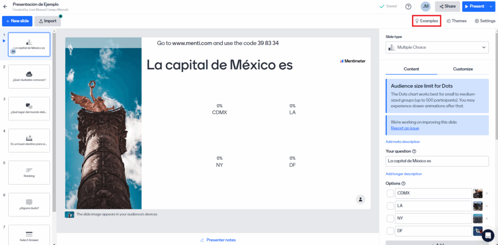The width and height of the screenshot is (498, 245).
Task: Click the back arrow icon
Action: click(5, 6)
